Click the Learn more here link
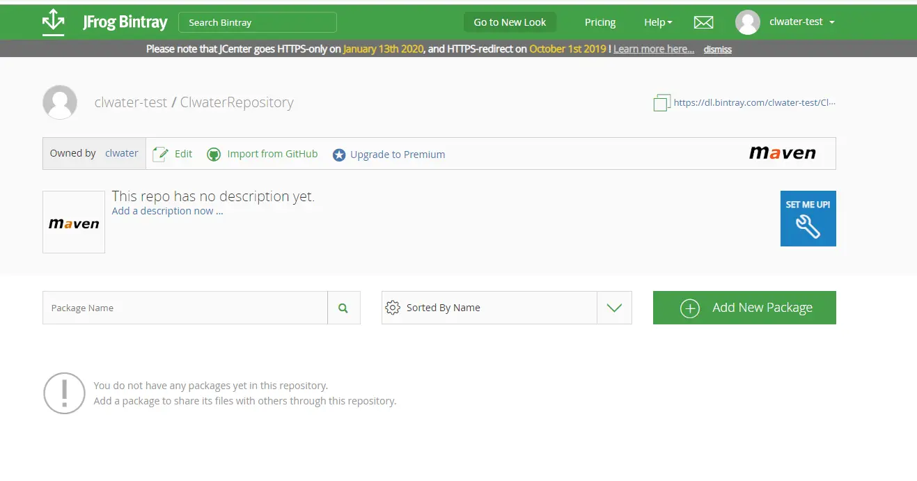The width and height of the screenshot is (917, 481). [654, 49]
